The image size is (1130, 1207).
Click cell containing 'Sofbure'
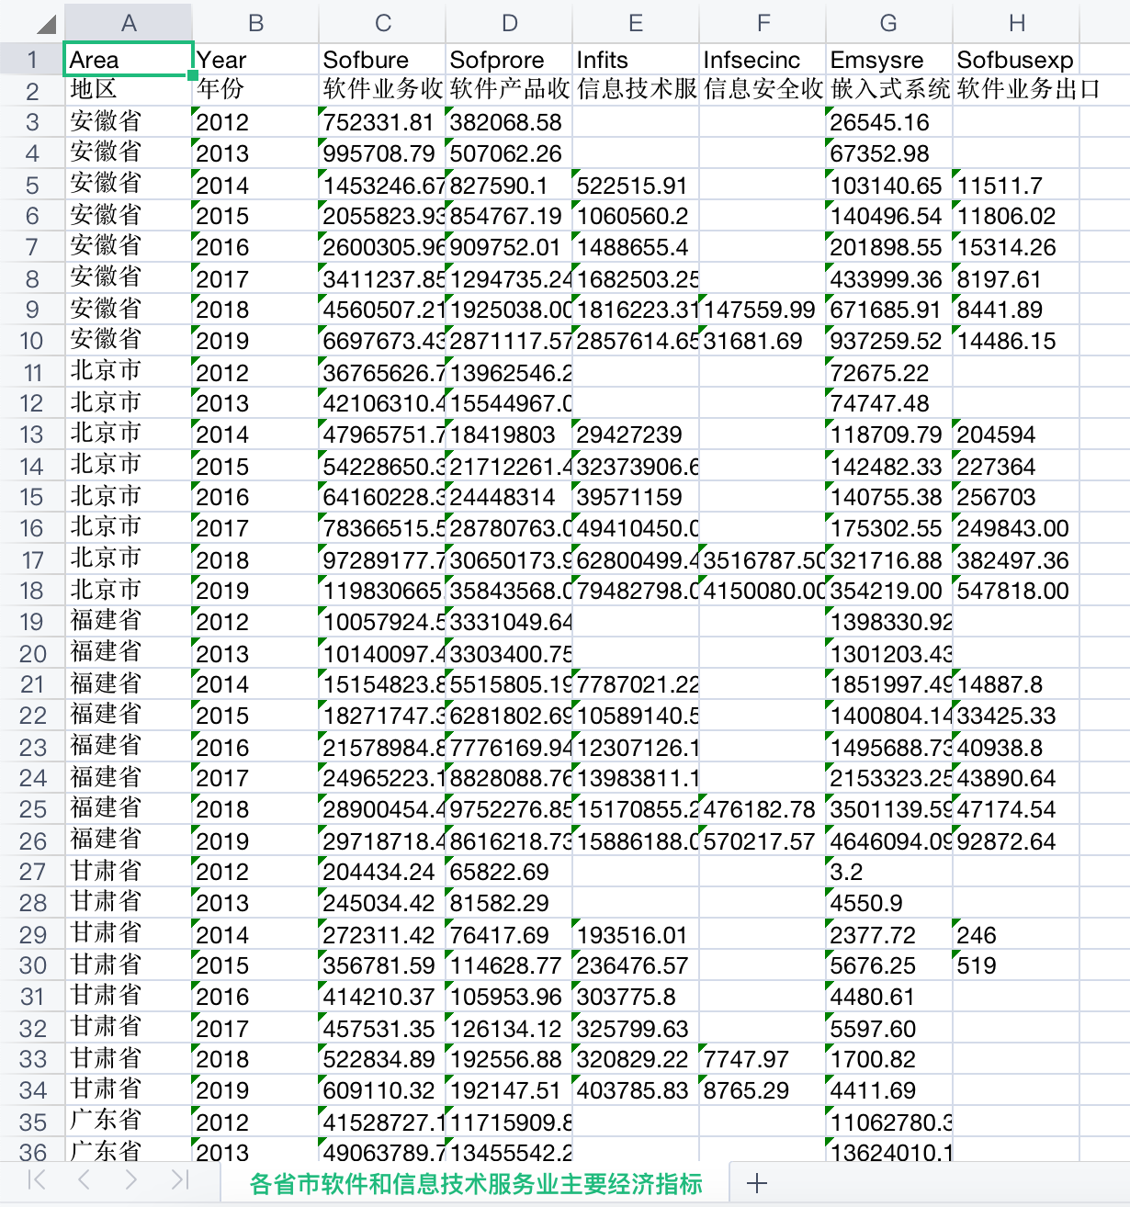pos(382,60)
